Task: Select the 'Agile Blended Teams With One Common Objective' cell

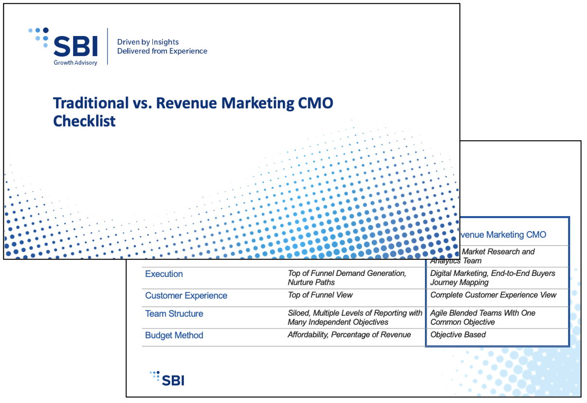Action: pyautogui.click(x=482, y=317)
